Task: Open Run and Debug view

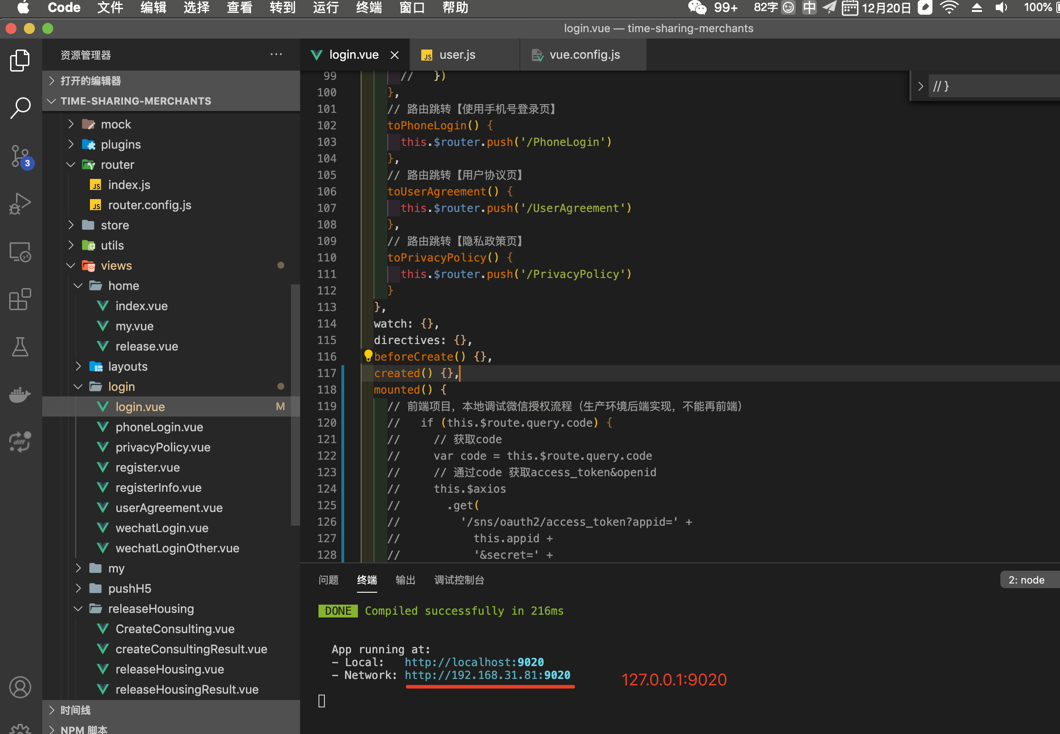Action: [x=20, y=204]
